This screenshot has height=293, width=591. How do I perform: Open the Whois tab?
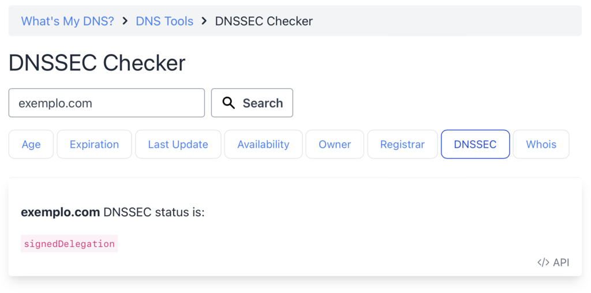click(541, 144)
